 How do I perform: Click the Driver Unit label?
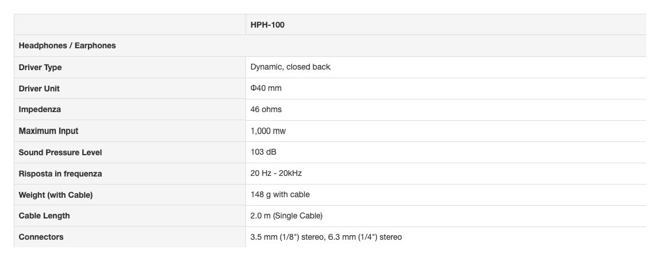pos(39,89)
